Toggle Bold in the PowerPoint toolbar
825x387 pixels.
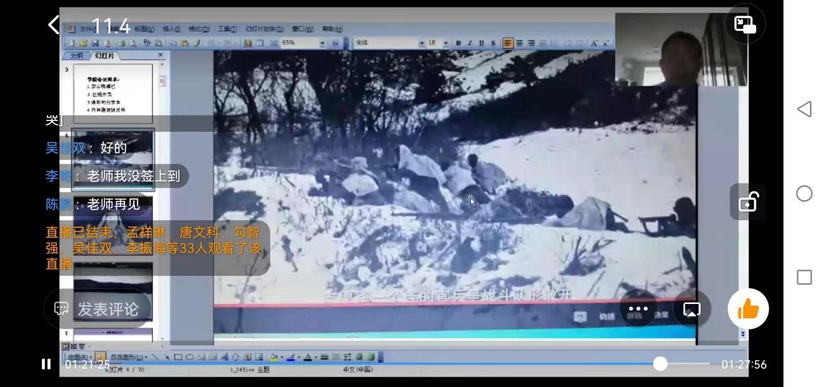[458, 43]
